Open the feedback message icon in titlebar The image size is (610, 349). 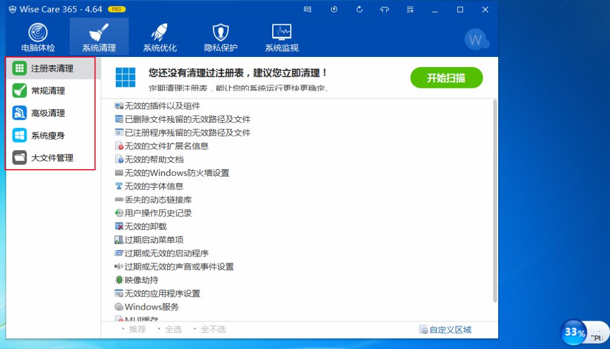click(308, 10)
